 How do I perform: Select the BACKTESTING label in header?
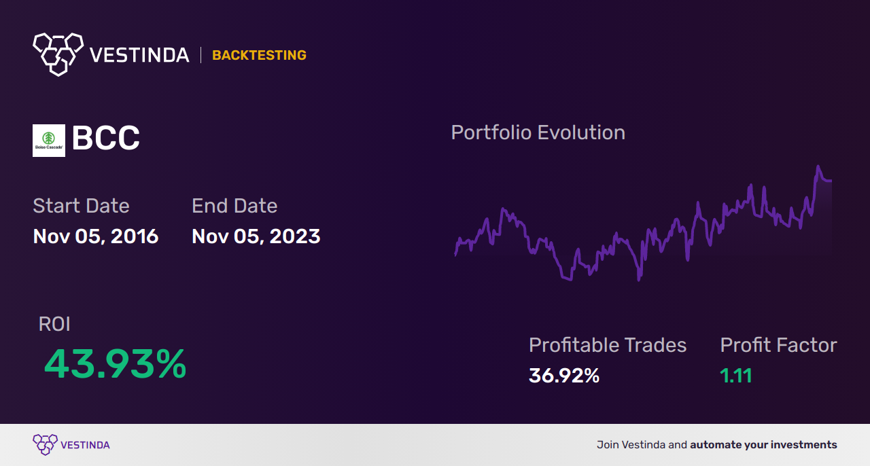[259, 55]
